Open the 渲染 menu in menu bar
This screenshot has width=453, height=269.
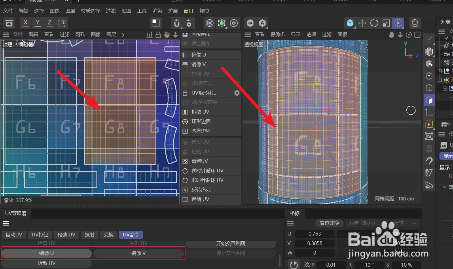pos(157,11)
